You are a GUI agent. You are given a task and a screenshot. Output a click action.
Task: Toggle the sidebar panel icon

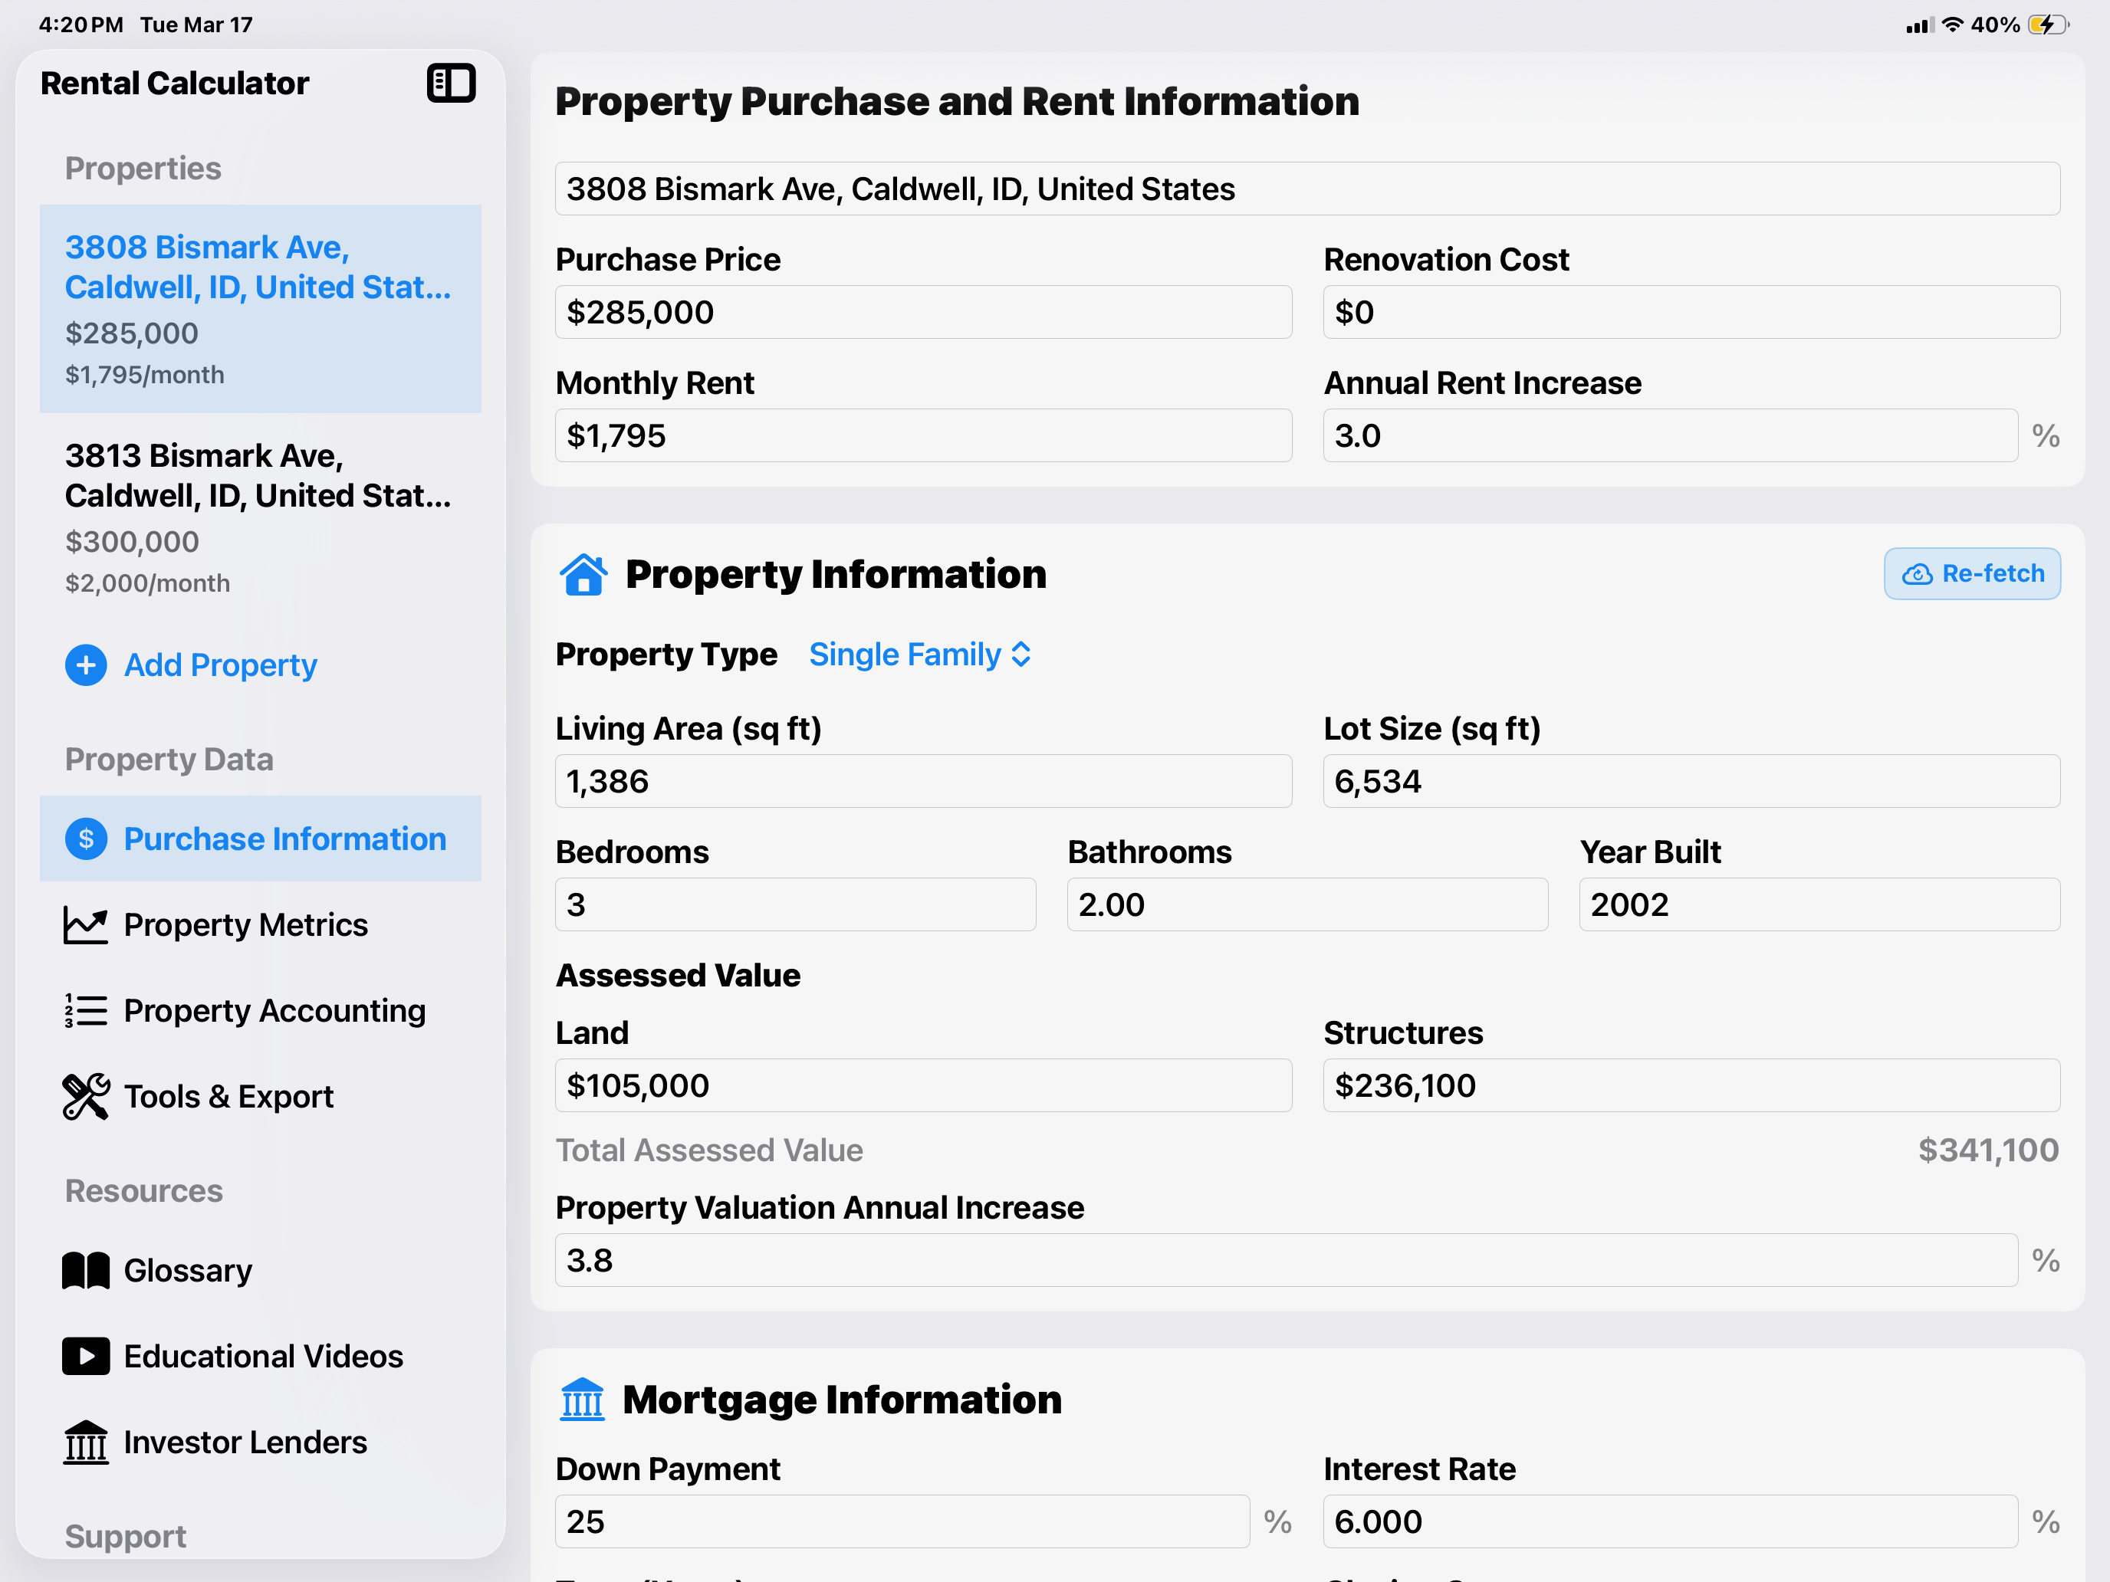(450, 84)
